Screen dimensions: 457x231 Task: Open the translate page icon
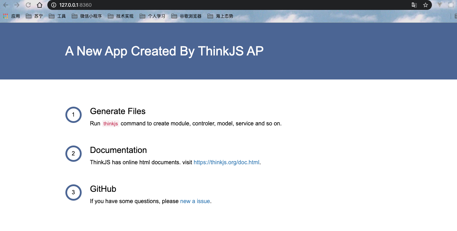[414, 5]
